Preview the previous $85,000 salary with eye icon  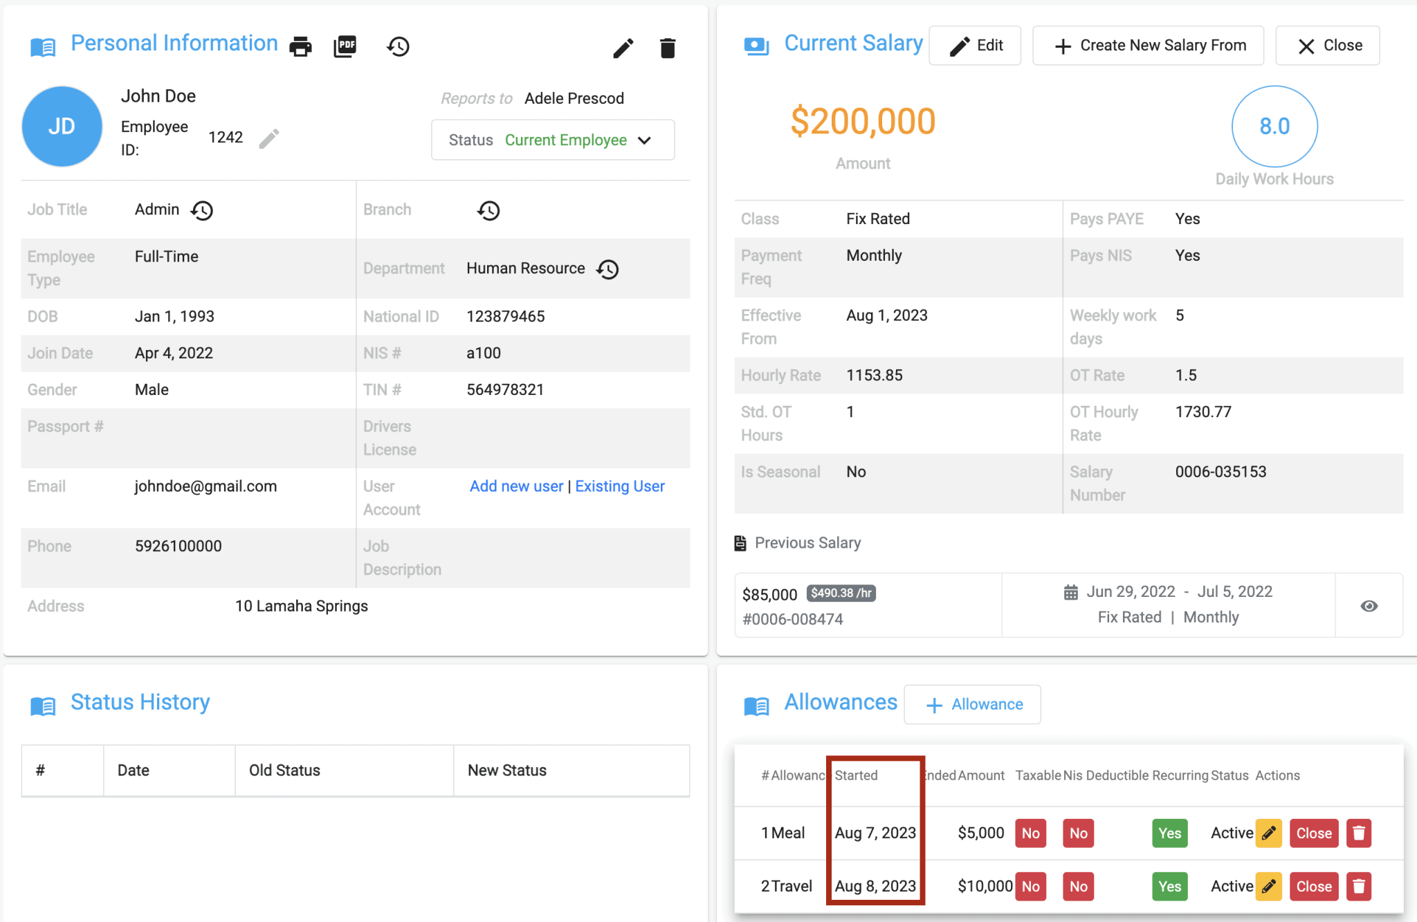tap(1369, 605)
